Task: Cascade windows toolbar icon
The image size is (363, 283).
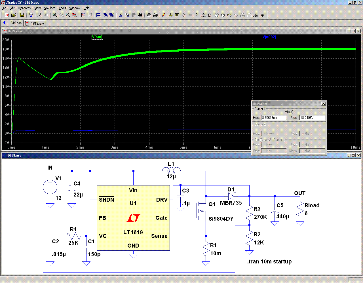Action: (x=105, y=15)
